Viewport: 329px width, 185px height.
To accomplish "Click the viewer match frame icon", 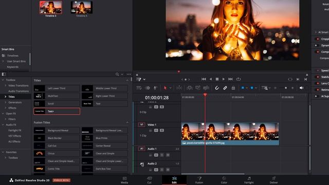I will [x=290, y=79].
